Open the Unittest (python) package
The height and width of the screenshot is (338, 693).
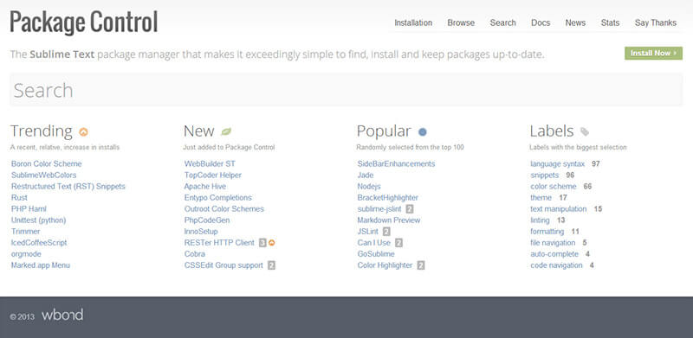coord(38,220)
